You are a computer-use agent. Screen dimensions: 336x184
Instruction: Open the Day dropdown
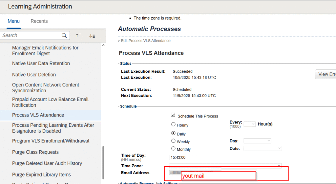point(257,141)
